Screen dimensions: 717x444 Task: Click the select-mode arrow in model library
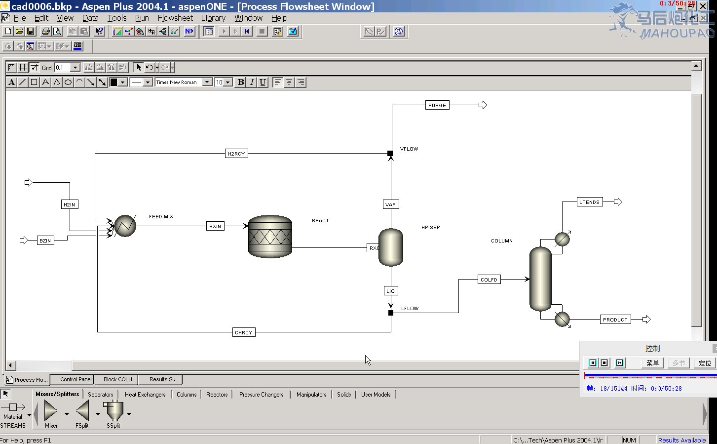coord(6,394)
